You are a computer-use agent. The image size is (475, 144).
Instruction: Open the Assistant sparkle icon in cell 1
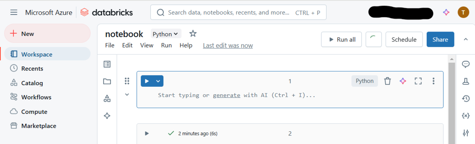coord(403,81)
